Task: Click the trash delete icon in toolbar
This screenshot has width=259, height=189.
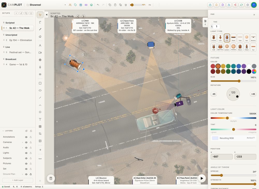Action: tap(126, 5)
